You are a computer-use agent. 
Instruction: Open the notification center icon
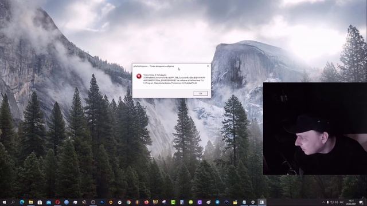click(x=361, y=202)
